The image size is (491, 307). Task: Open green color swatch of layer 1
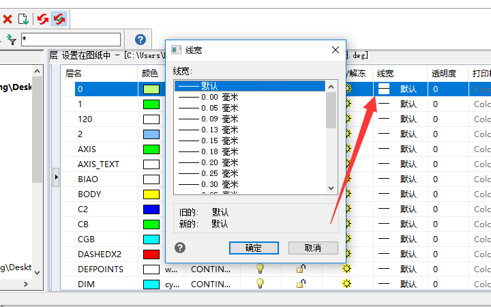[x=151, y=104]
